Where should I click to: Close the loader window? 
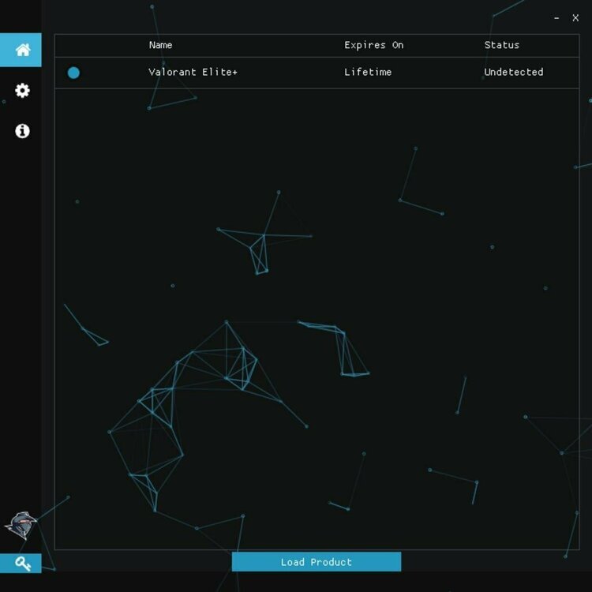[x=575, y=17]
